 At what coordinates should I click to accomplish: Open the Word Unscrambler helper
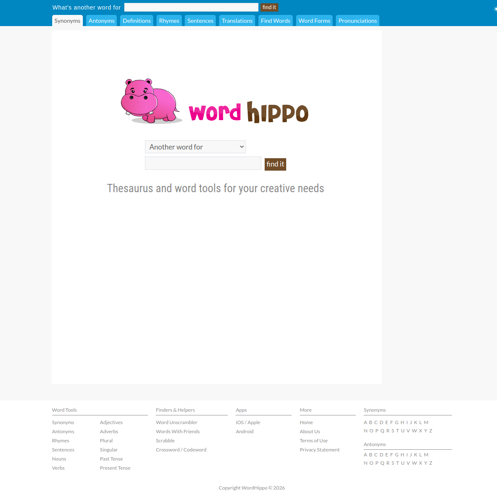tap(176, 422)
